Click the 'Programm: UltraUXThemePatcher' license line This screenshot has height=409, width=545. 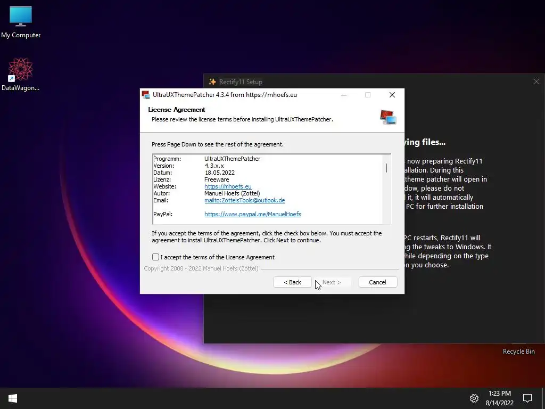point(207,159)
